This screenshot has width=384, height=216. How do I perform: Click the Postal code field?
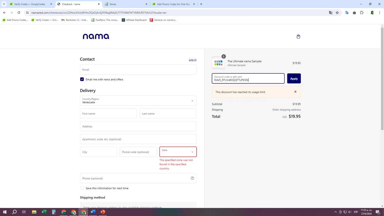pyautogui.click(x=138, y=152)
